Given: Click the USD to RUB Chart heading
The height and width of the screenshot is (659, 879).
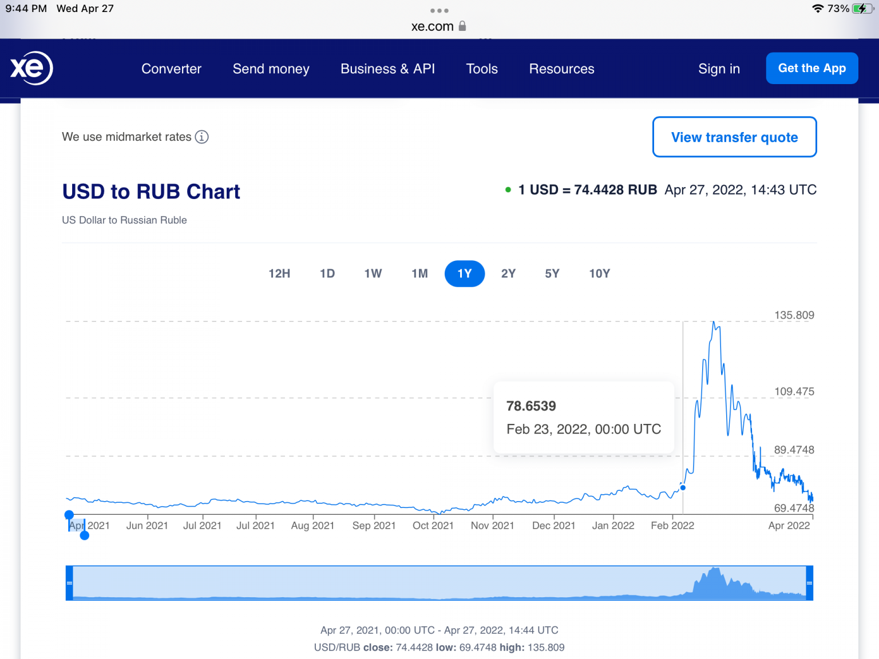Looking at the screenshot, I should [151, 192].
